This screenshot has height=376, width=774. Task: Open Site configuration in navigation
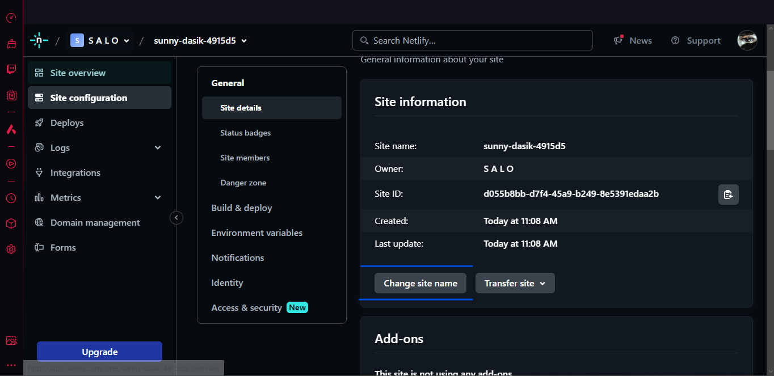(99, 98)
